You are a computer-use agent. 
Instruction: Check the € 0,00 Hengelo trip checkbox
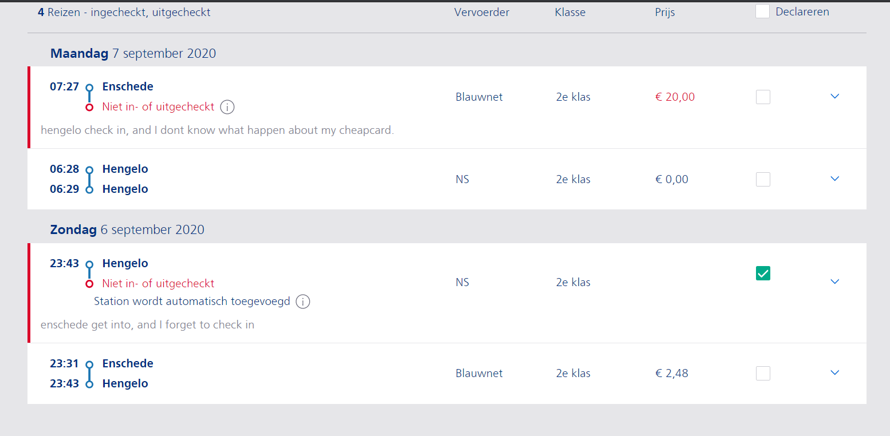pyautogui.click(x=763, y=180)
